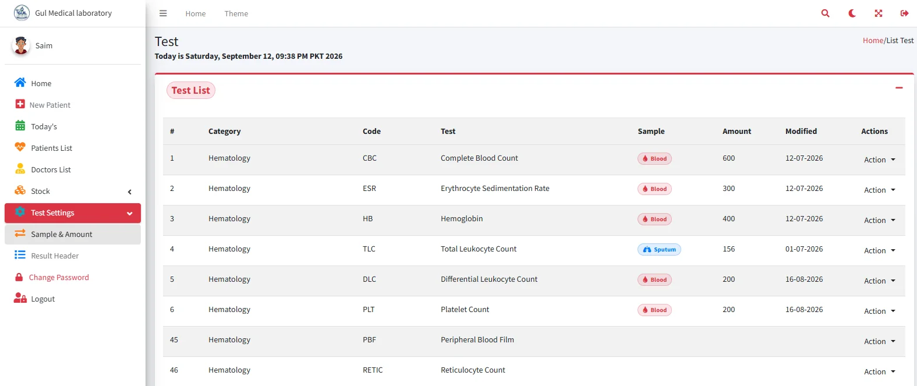The image size is (917, 386).
Task: Expand the Stock submenu chevron
Action: tap(130, 192)
